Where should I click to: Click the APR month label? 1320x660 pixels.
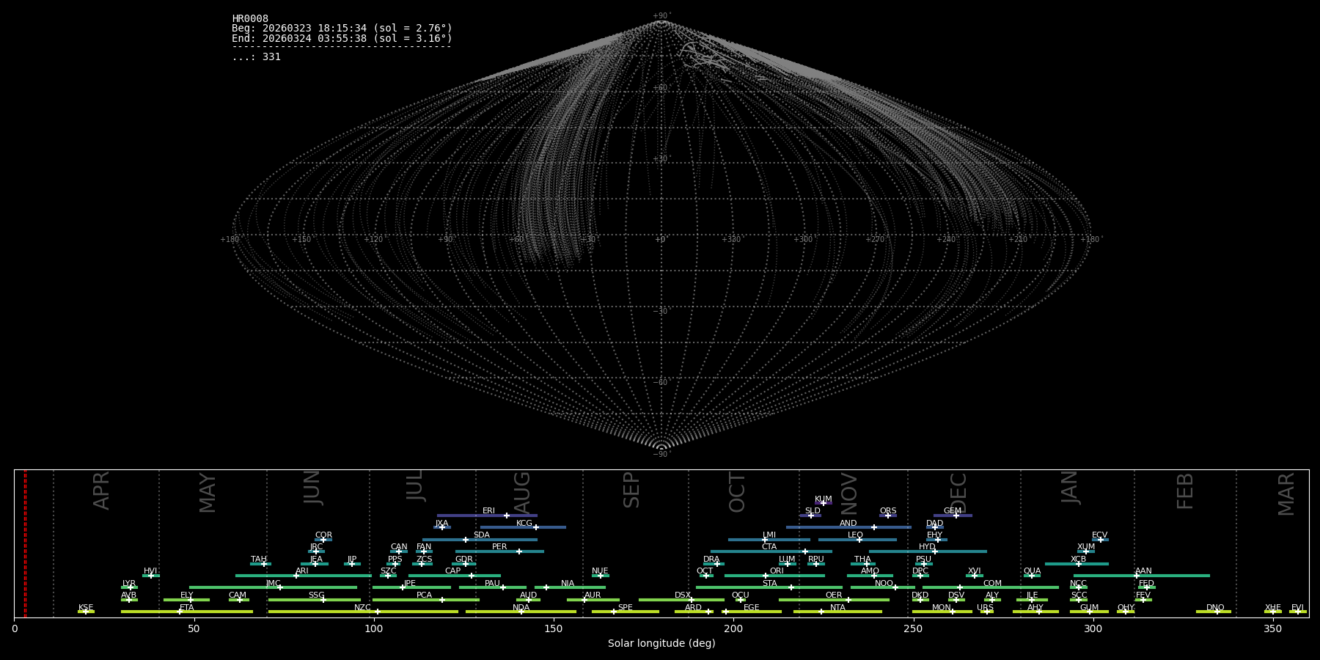coord(101,491)
